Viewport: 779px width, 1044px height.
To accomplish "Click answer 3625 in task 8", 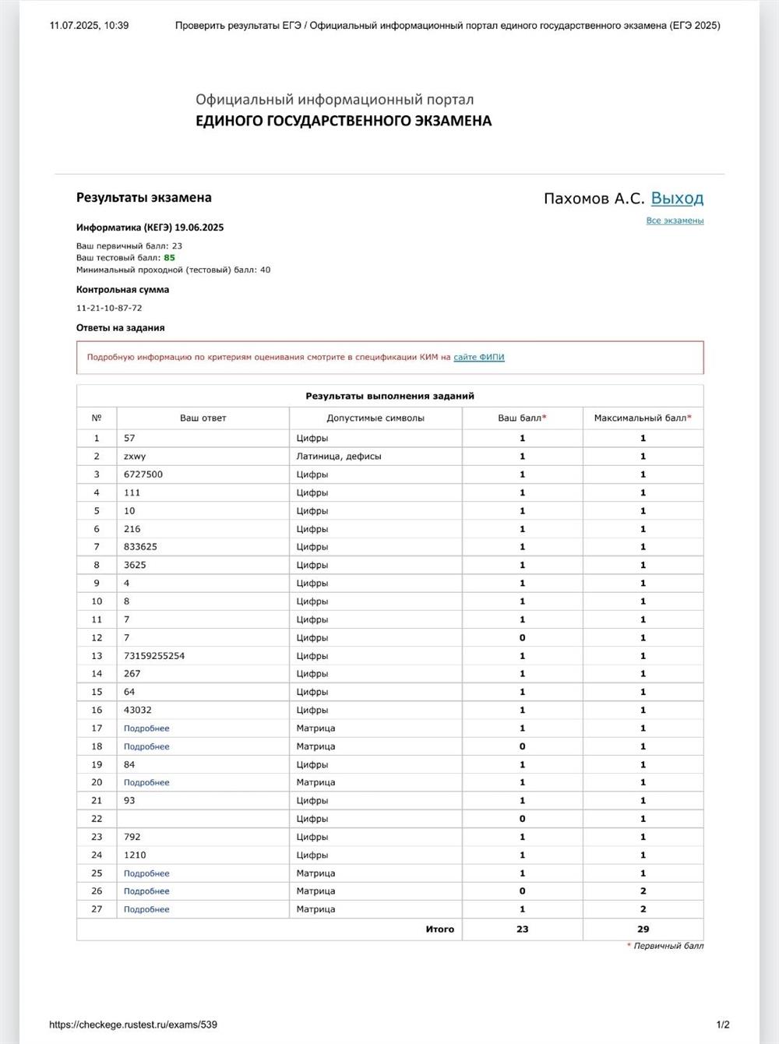I will pyautogui.click(x=135, y=565).
